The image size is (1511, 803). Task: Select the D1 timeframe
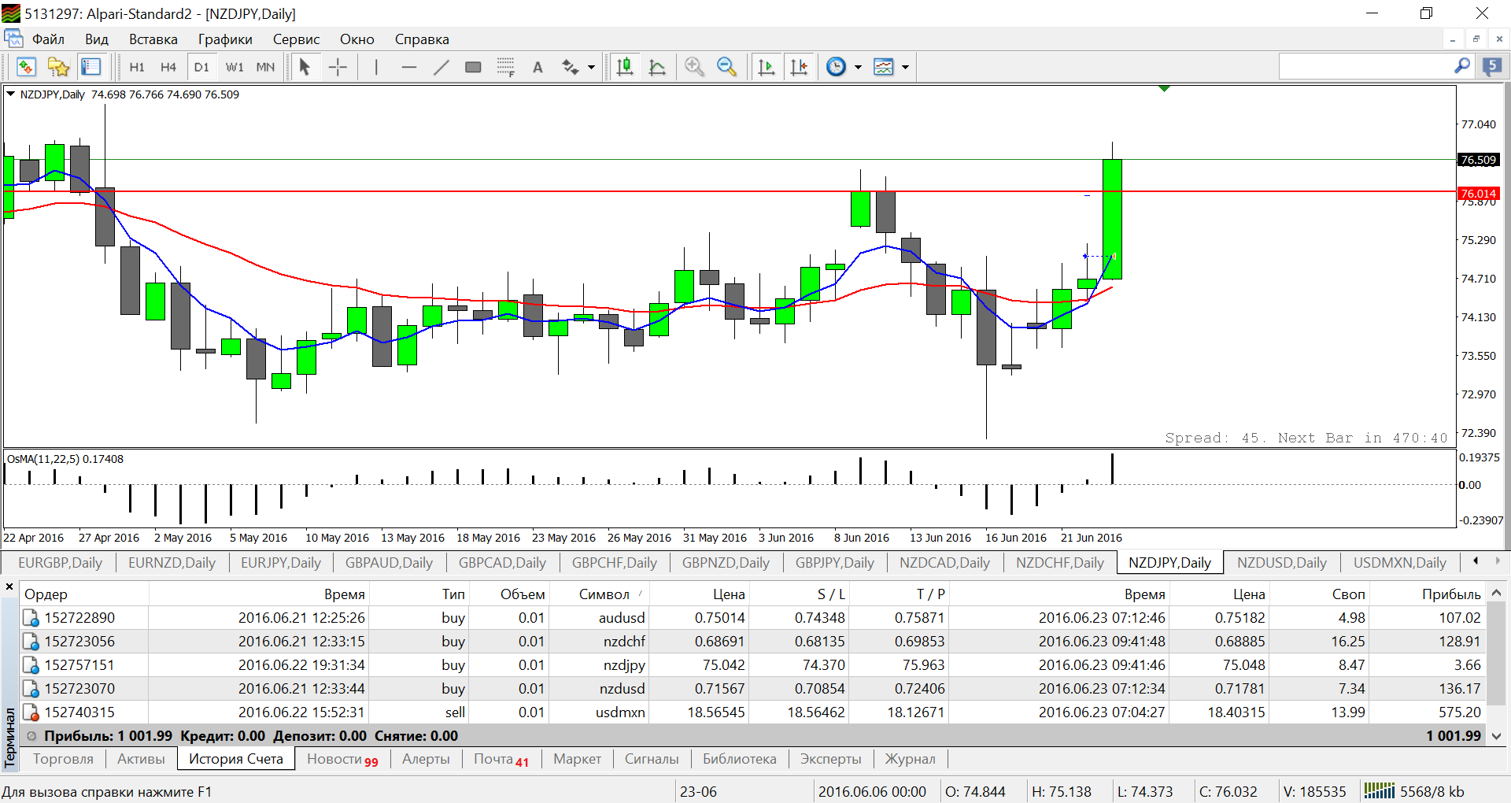201,67
